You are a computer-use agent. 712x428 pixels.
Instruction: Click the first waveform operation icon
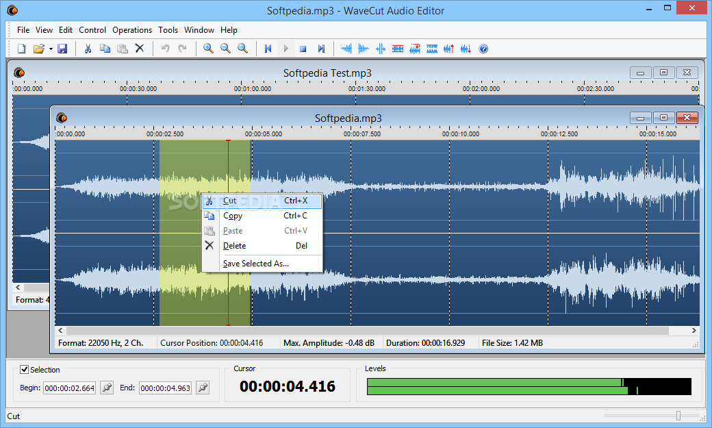coord(346,49)
